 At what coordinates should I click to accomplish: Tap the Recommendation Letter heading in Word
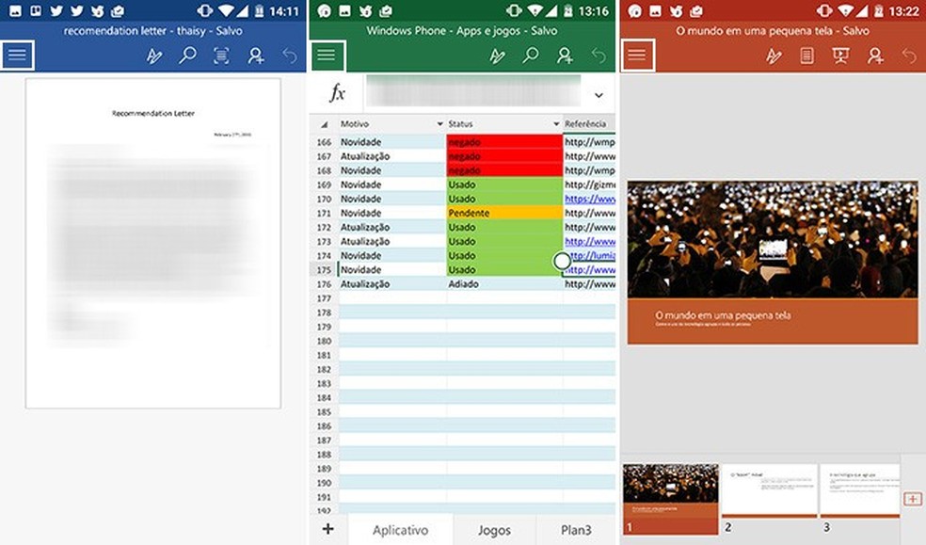tap(153, 113)
